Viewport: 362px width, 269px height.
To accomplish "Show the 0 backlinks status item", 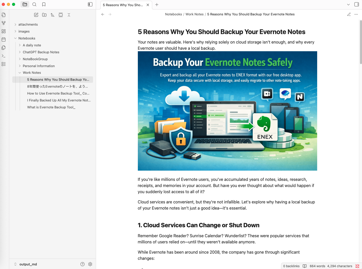I will [291, 266].
